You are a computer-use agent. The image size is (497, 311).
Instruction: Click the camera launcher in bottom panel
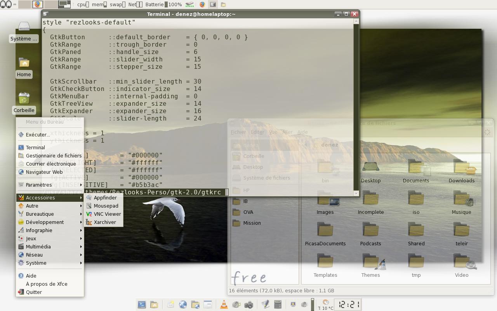click(248, 305)
